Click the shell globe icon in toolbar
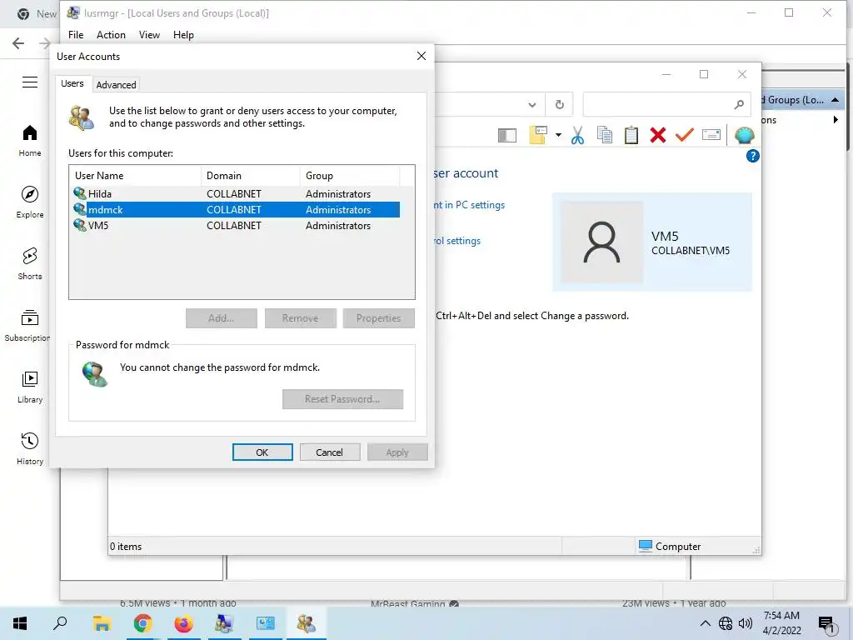 [x=744, y=135]
